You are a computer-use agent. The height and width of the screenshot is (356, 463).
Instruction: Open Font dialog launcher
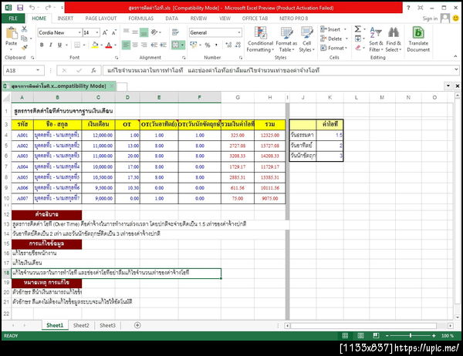117,58
